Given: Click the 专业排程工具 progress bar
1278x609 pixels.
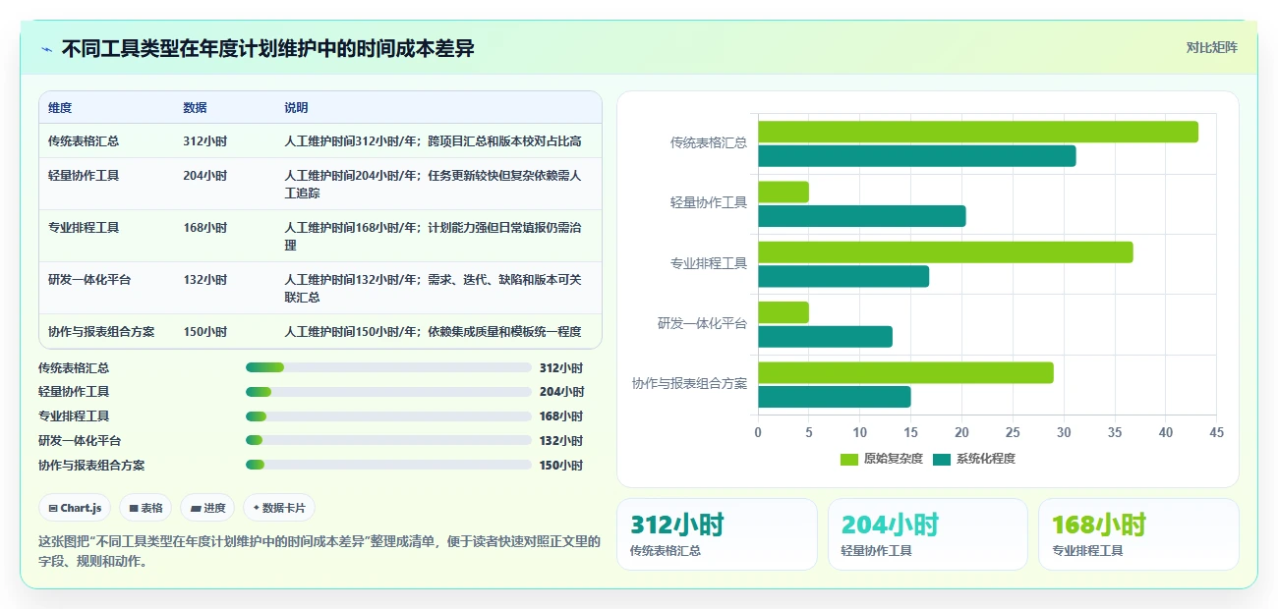Looking at the screenshot, I should pyautogui.click(x=388, y=416).
